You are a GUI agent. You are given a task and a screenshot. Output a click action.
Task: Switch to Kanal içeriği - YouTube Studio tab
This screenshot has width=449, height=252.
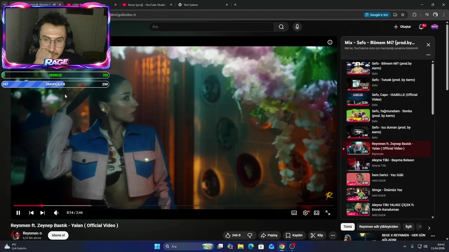[147, 5]
